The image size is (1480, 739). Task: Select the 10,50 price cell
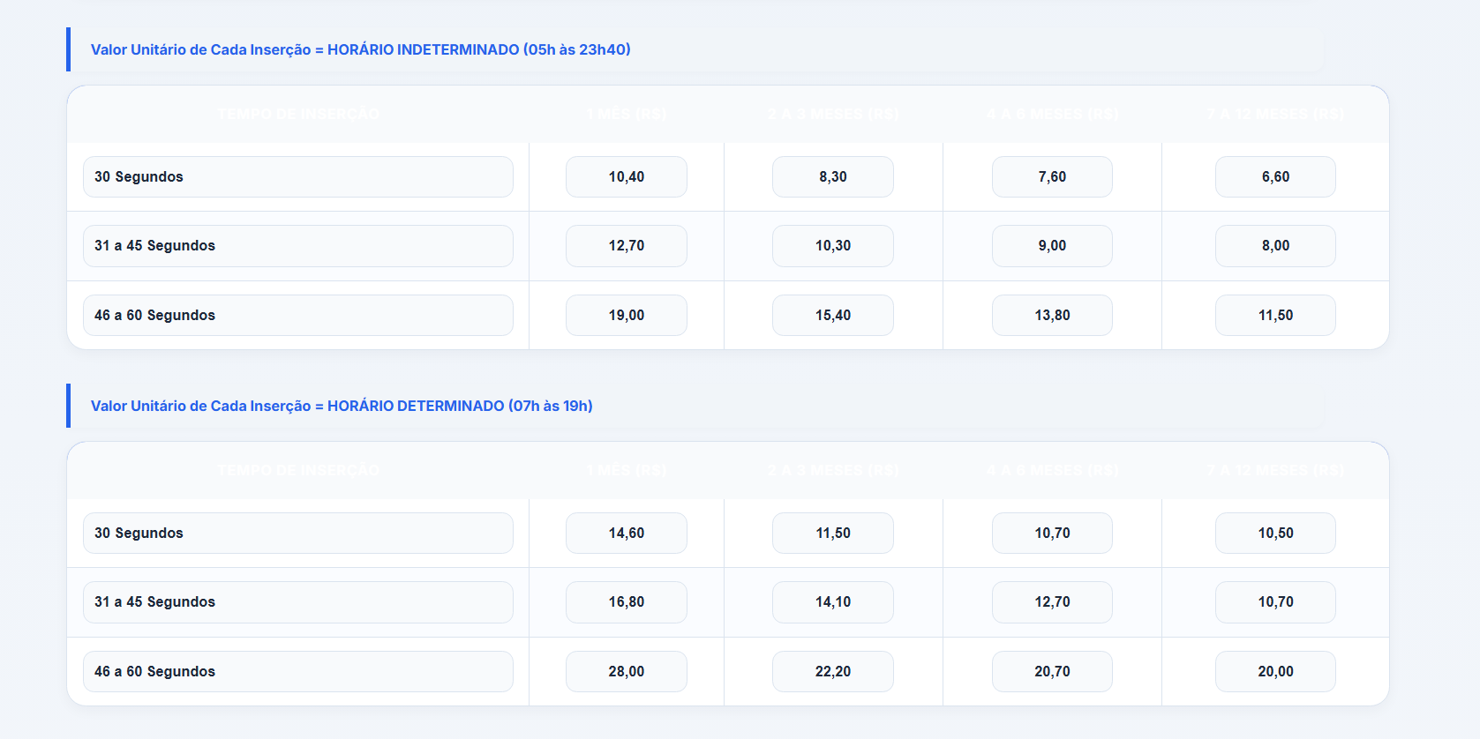(x=1275, y=533)
